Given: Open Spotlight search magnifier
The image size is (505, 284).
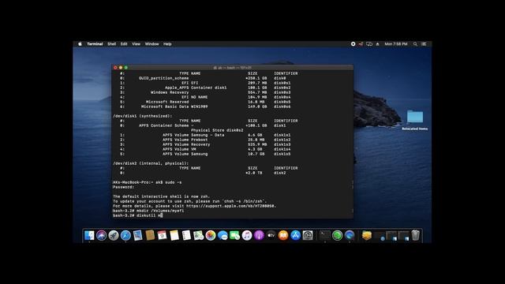Looking at the screenshot, I should click(415, 44).
